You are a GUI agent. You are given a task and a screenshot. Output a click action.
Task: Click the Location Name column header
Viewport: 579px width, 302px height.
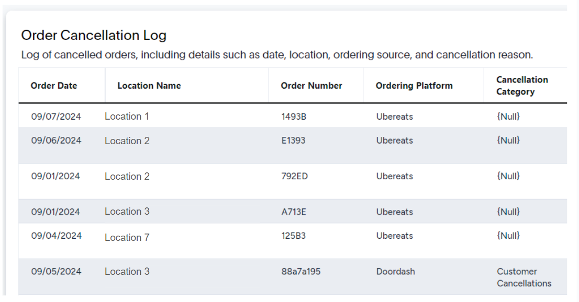pos(149,86)
